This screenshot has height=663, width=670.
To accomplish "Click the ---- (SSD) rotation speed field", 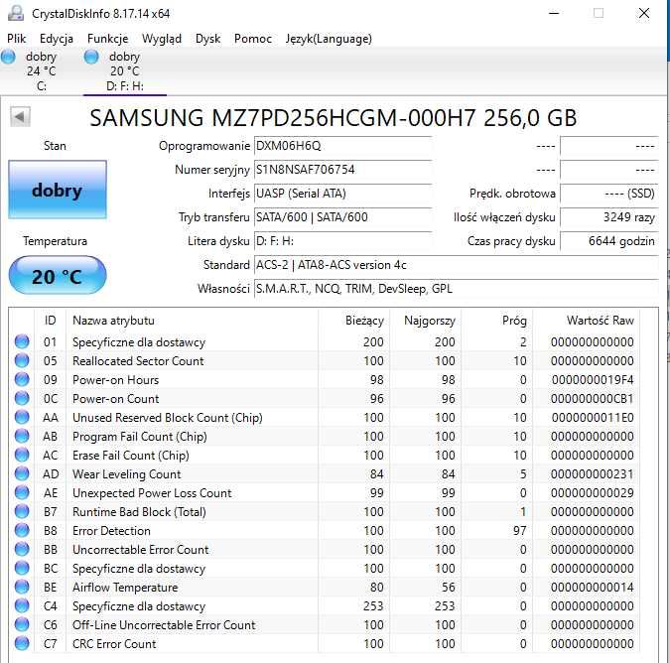I will (608, 194).
